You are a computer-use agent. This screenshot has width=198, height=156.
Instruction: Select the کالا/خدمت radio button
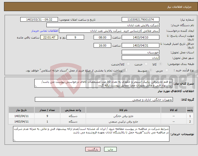click(128, 64)
